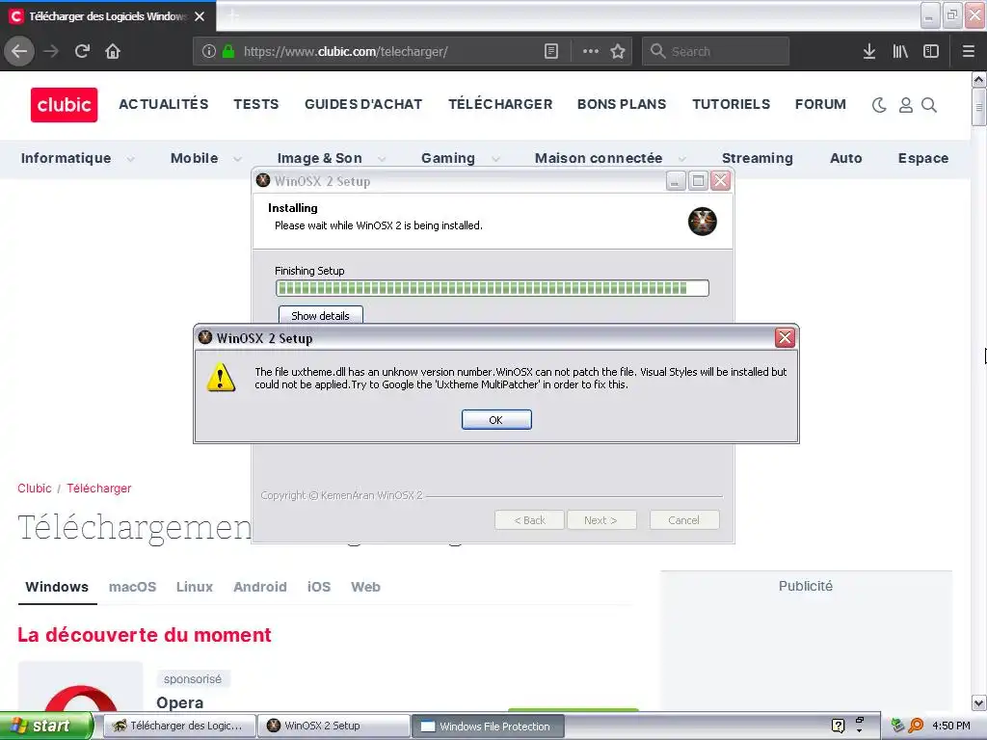The height and width of the screenshot is (740, 987).
Task: Click the green padlock security icon
Action: [x=228, y=51]
